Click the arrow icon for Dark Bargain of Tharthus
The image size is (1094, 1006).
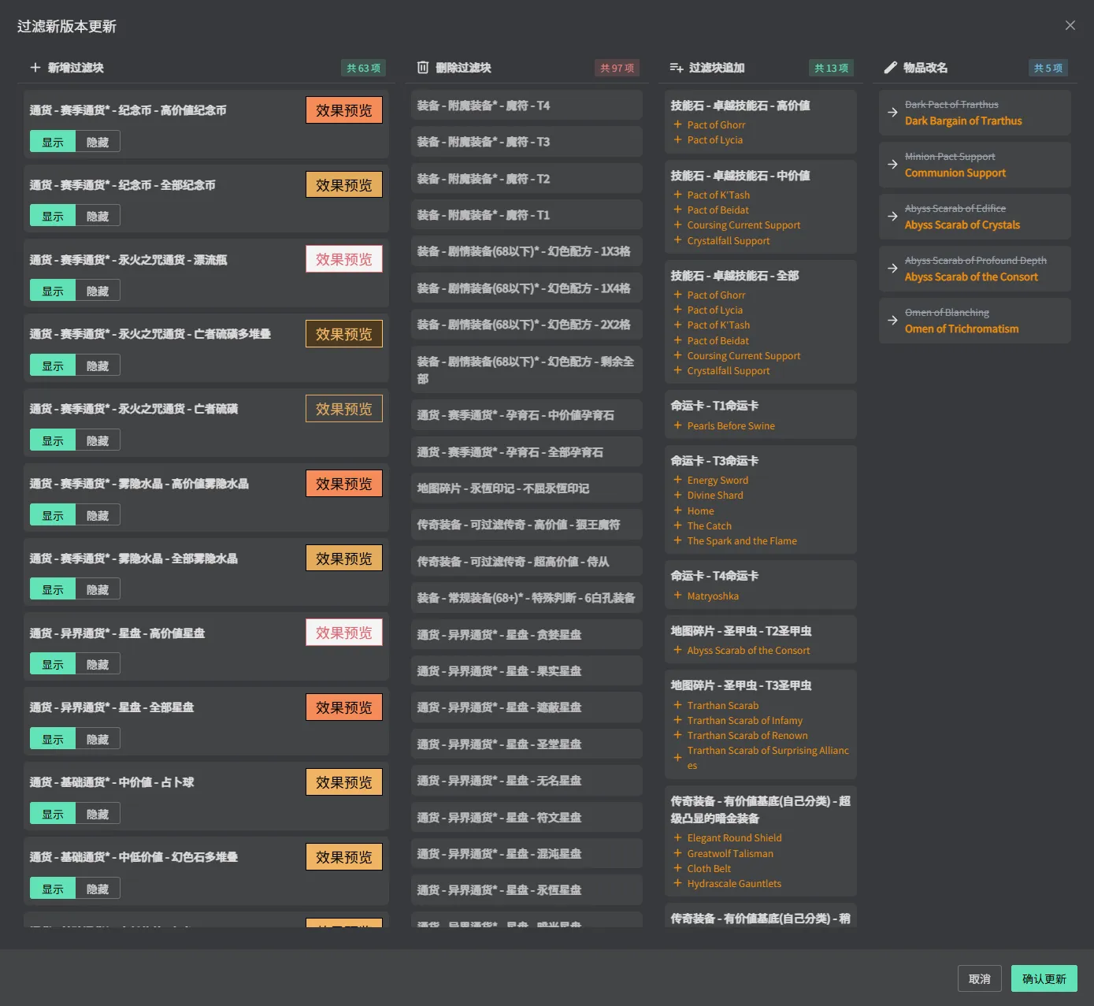pos(892,112)
